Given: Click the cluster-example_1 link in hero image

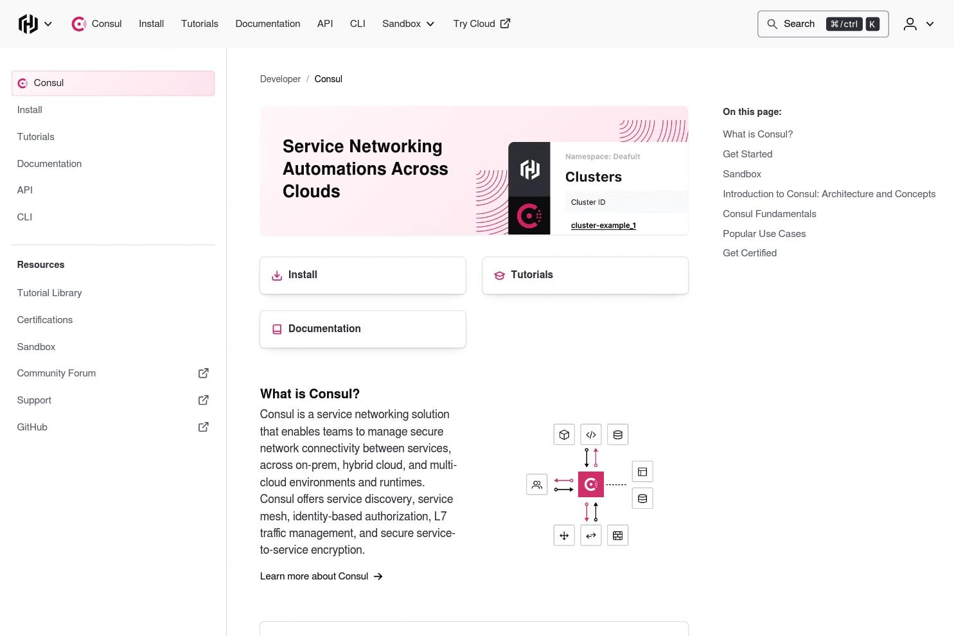Looking at the screenshot, I should tap(603, 225).
